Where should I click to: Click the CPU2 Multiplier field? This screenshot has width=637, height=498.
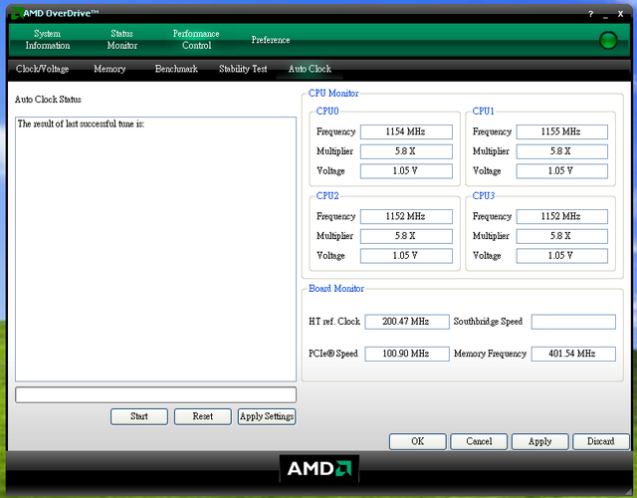[x=406, y=236]
